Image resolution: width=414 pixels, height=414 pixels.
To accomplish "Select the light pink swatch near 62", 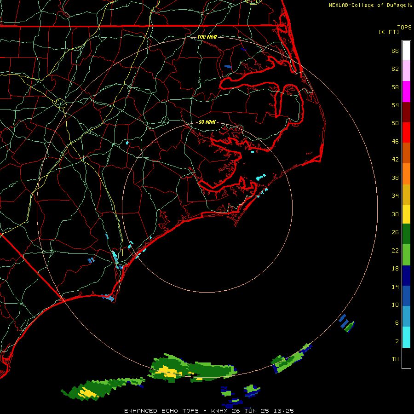I will coord(406,71).
